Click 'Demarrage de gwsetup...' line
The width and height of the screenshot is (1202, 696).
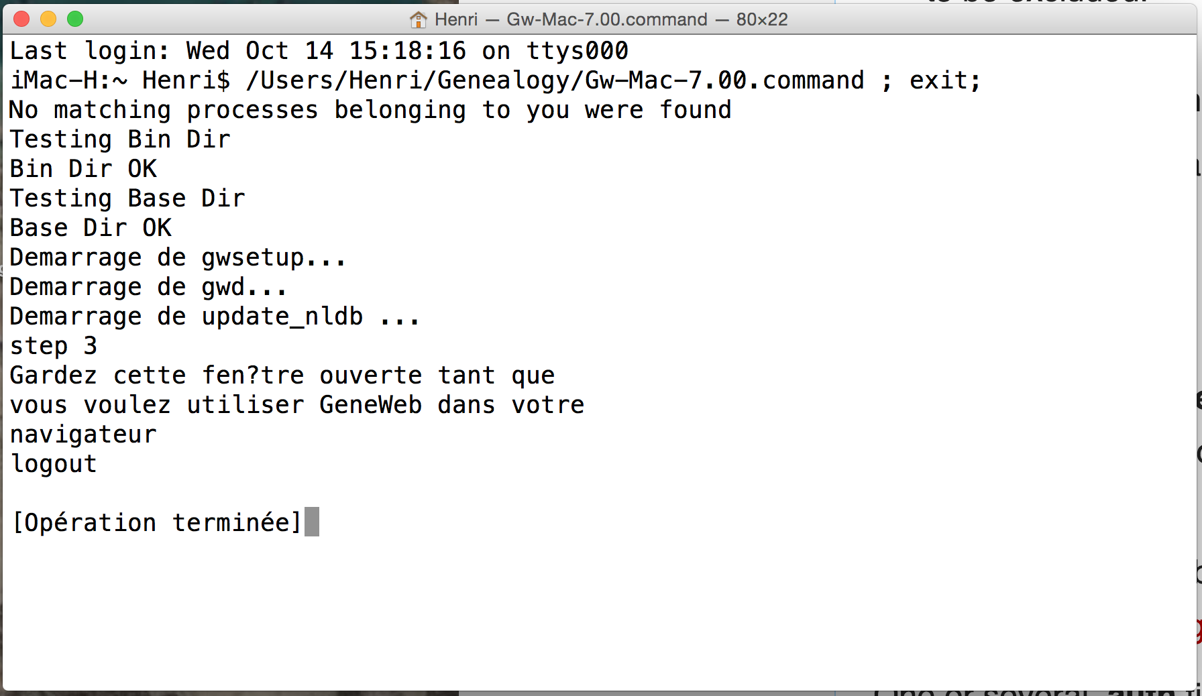click(178, 257)
